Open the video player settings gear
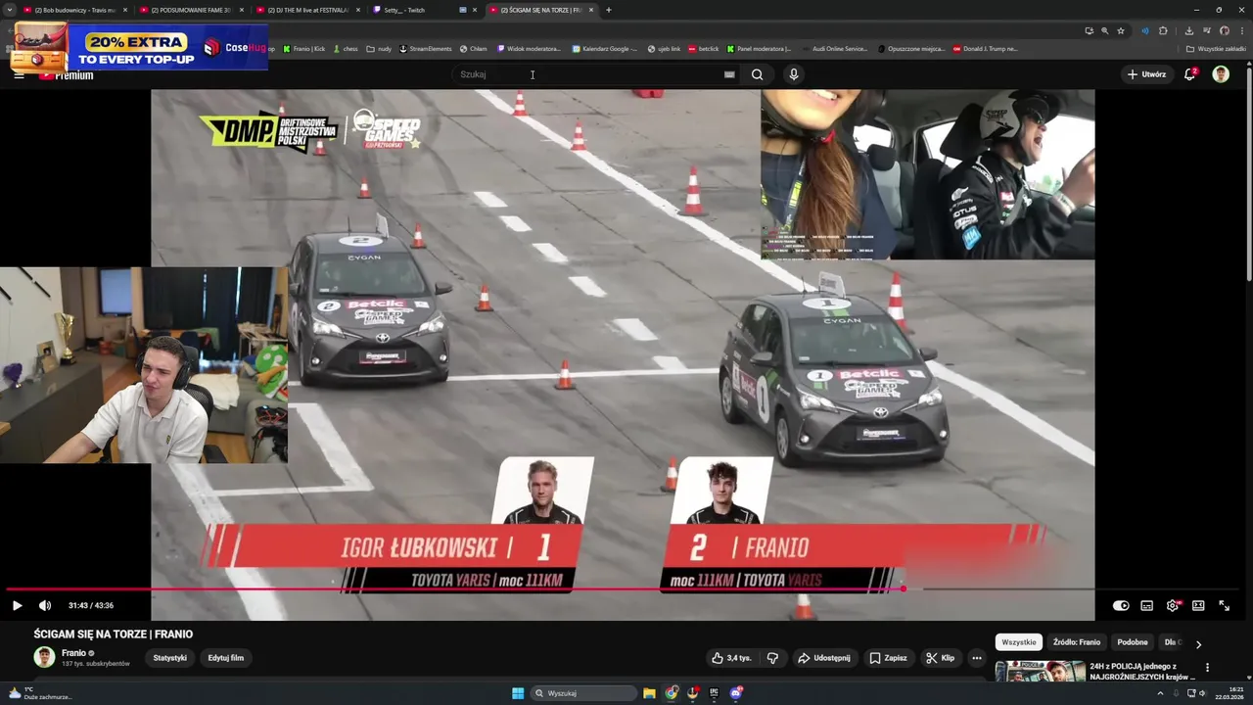The height and width of the screenshot is (705, 1253). coord(1173,605)
